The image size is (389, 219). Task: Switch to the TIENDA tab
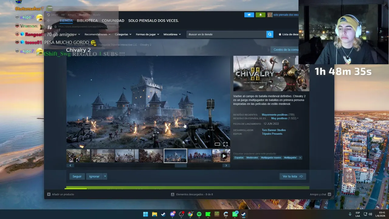(66, 21)
